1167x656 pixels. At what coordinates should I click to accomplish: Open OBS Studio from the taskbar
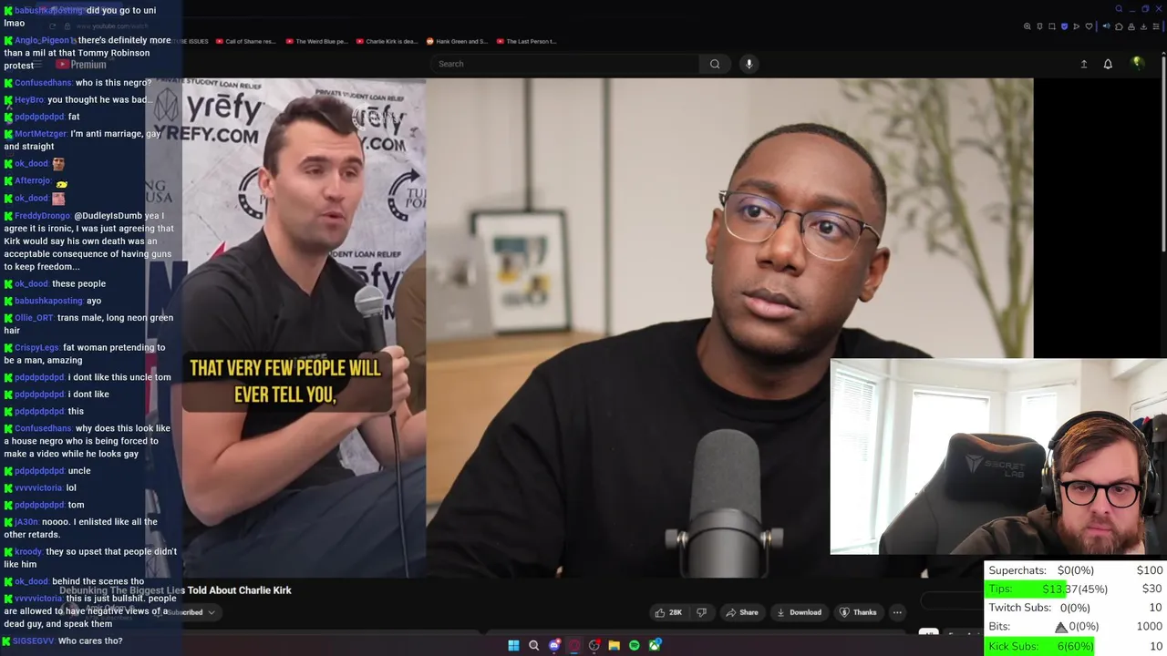click(x=594, y=645)
